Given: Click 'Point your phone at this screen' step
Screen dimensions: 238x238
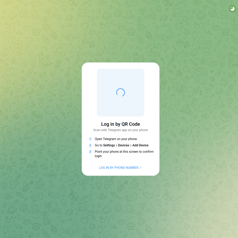Looking at the screenshot, I should (124, 154).
